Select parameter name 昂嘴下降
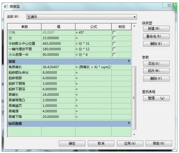This screenshot has height=153, width=179. coord(15,117)
